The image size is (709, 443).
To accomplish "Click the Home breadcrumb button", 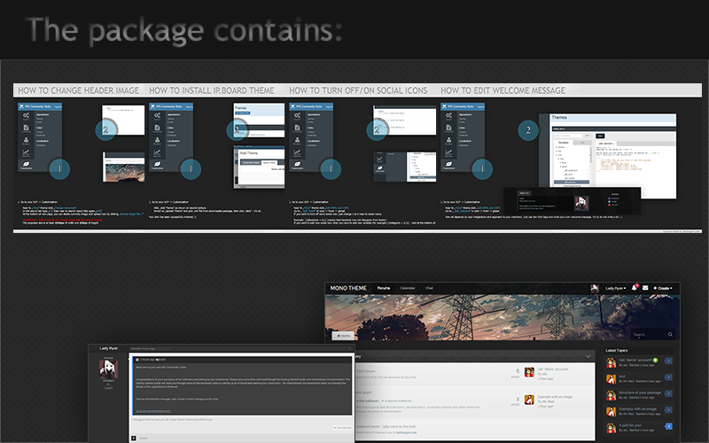I will click(x=344, y=336).
